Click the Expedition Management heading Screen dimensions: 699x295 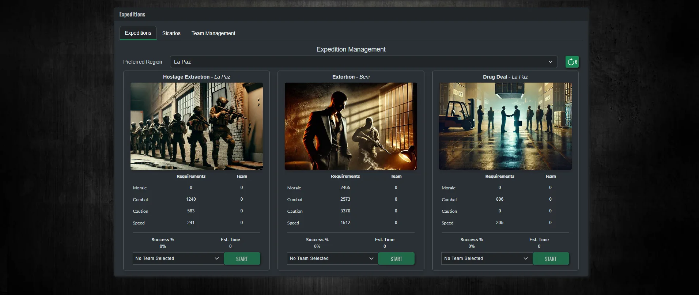pos(351,49)
